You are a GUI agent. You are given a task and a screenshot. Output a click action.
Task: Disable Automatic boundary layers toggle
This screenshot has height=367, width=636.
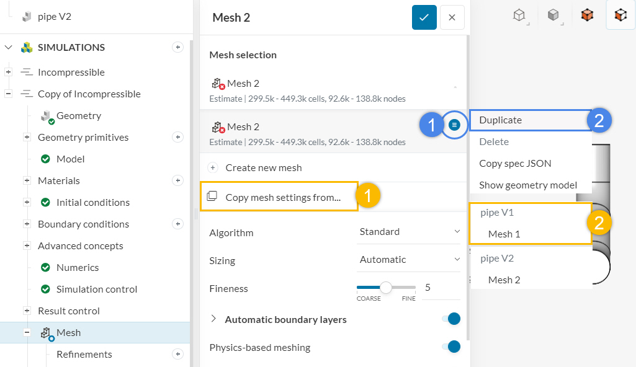tap(452, 319)
